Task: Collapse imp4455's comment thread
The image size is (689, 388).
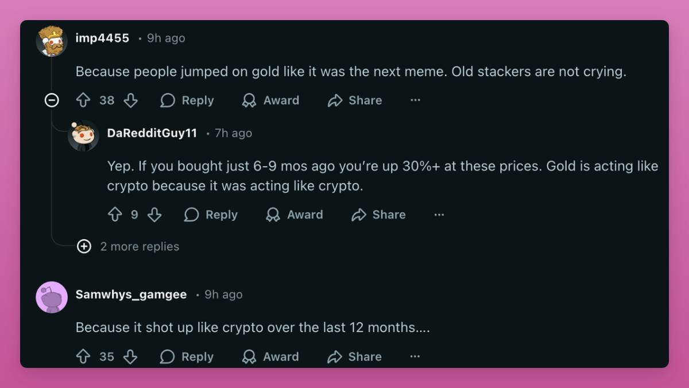Action: point(52,100)
